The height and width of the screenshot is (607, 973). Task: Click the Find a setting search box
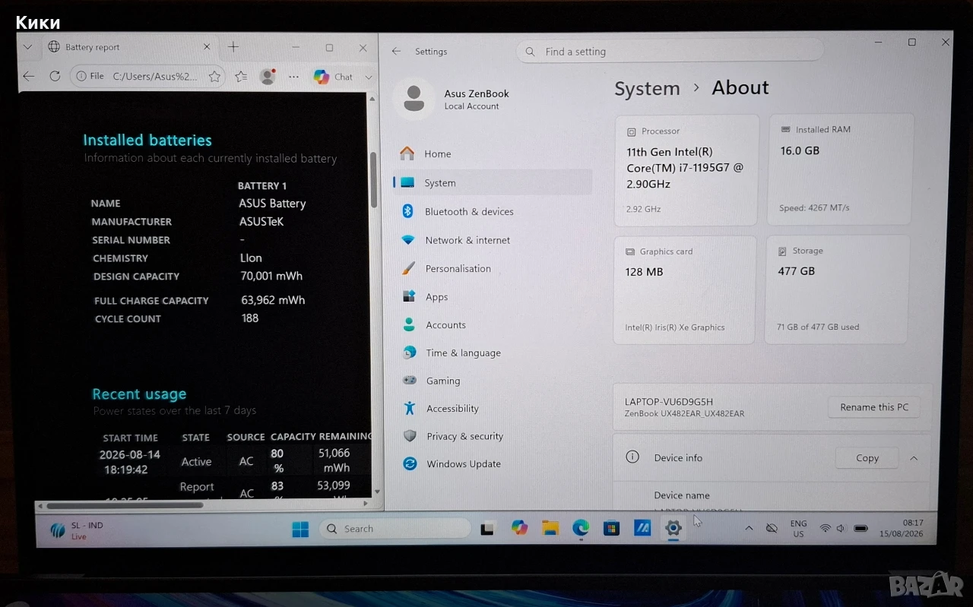point(670,52)
